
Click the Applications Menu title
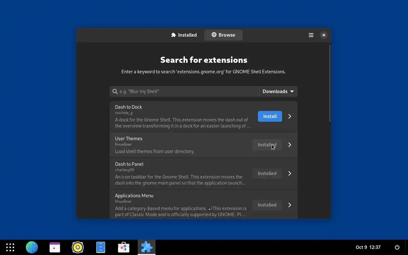tap(134, 196)
